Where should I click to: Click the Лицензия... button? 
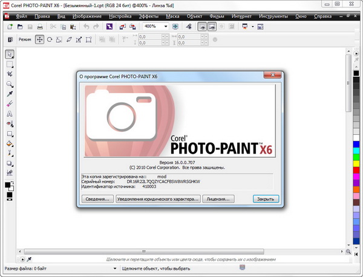[x=217, y=198]
